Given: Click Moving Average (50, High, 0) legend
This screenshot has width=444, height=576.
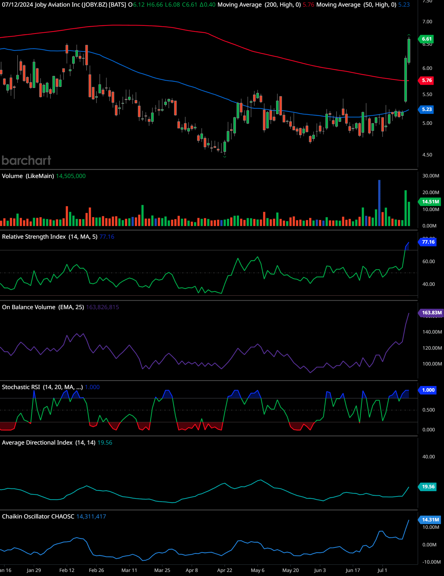Looking at the screenshot, I should pos(356,5).
